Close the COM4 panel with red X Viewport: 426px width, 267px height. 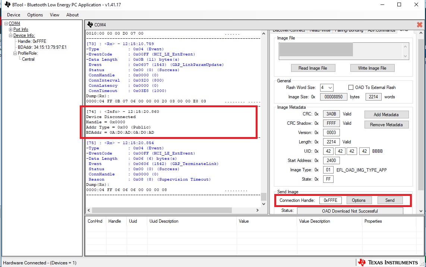(x=420, y=25)
